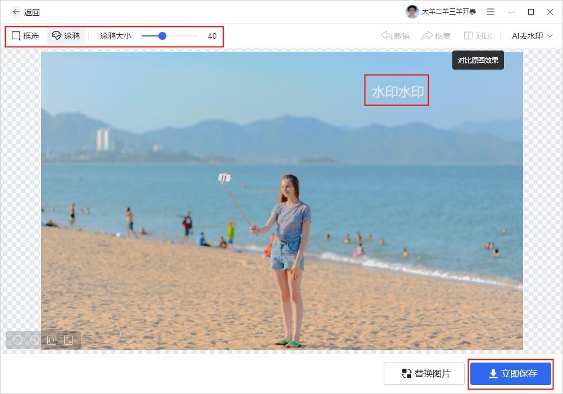
Task: Click the beach photo in the canvas
Action: (x=282, y=201)
